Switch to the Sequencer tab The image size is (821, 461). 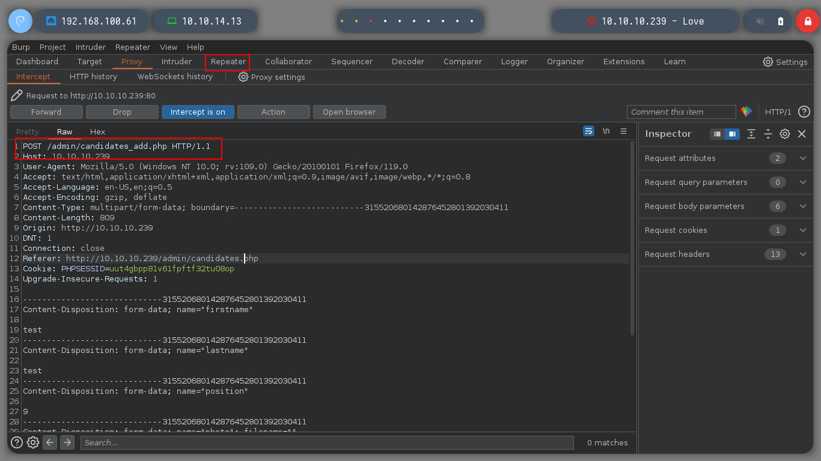[352, 61]
